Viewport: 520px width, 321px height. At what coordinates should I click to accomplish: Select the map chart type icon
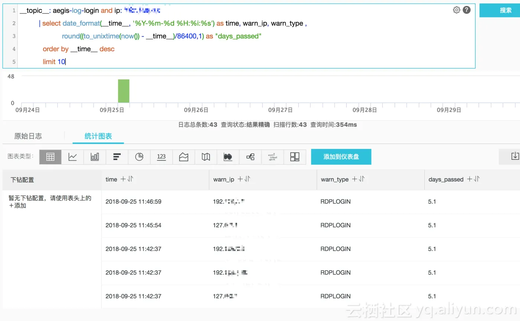point(206,157)
